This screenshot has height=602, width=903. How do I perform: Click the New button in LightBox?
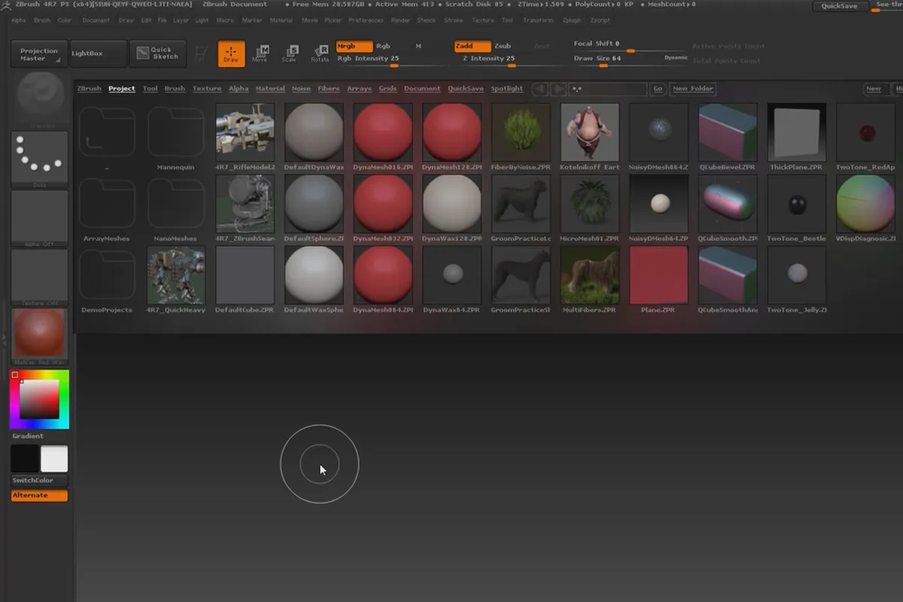[x=874, y=89]
